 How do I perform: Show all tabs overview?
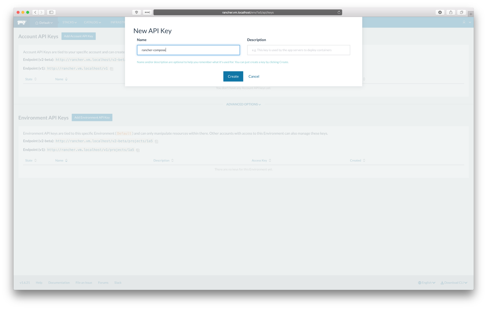(462, 12)
